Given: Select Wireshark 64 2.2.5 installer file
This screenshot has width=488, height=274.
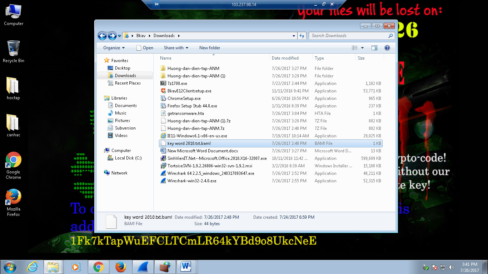Looking at the screenshot, I should 271,173.
